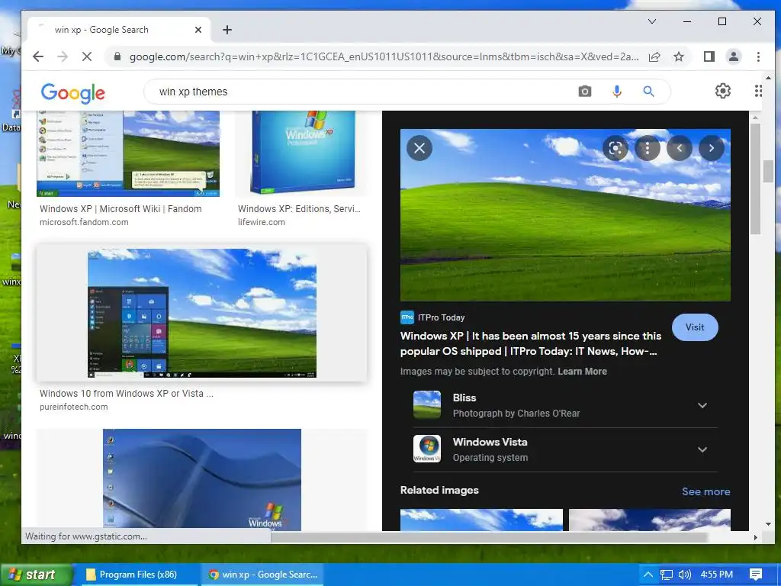Show hidden tray icons chevron

coord(648,575)
